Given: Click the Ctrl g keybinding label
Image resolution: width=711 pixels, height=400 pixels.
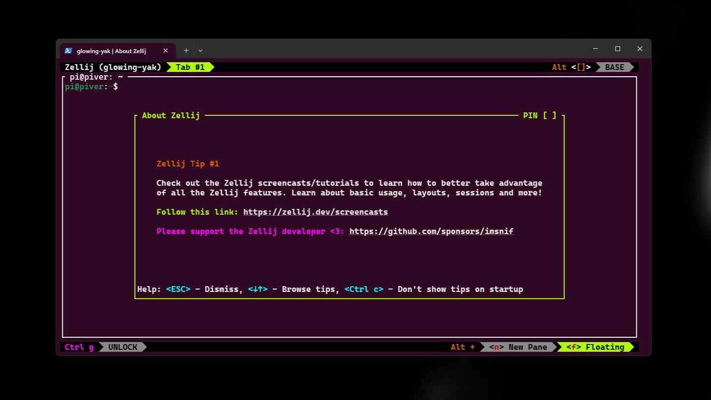Looking at the screenshot, I should 79,347.
